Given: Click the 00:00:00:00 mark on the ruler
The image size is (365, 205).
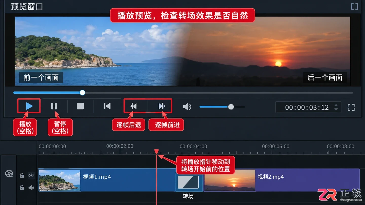Looking at the screenshot, I should pos(52,146).
